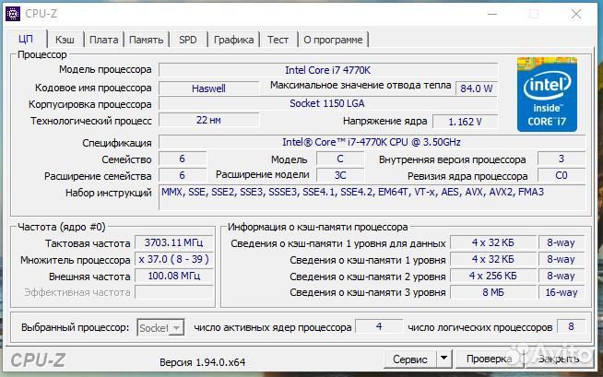
Task: Click the empty Эффективная частота field
Action: [174, 292]
